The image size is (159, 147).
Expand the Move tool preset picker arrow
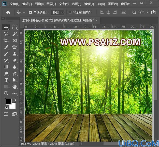[24, 13]
